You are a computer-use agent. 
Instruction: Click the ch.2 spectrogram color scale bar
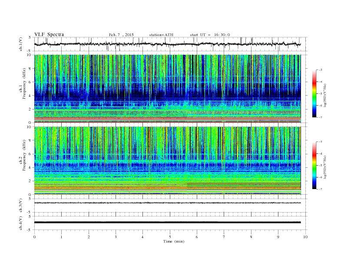pyautogui.click(x=314, y=165)
